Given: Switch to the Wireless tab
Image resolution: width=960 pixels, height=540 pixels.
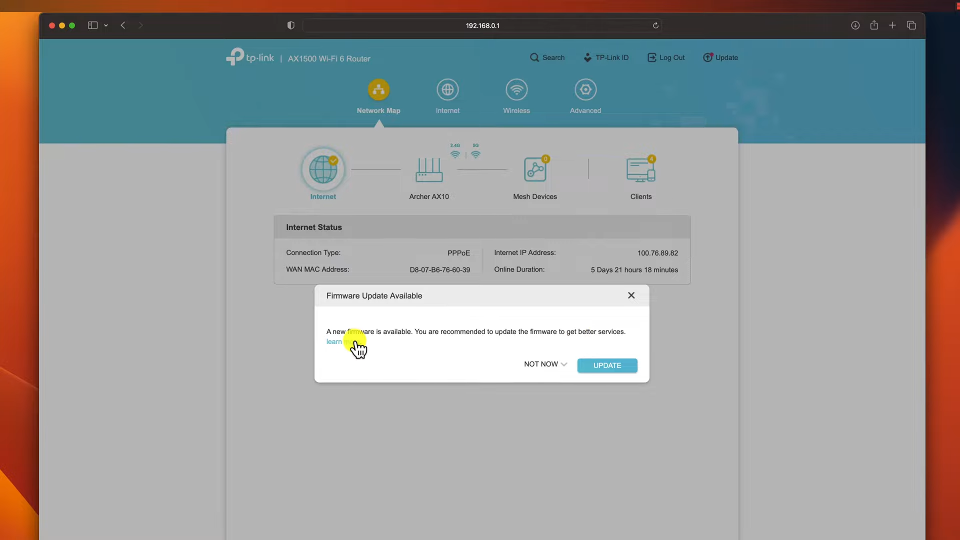Looking at the screenshot, I should coord(516,96).
